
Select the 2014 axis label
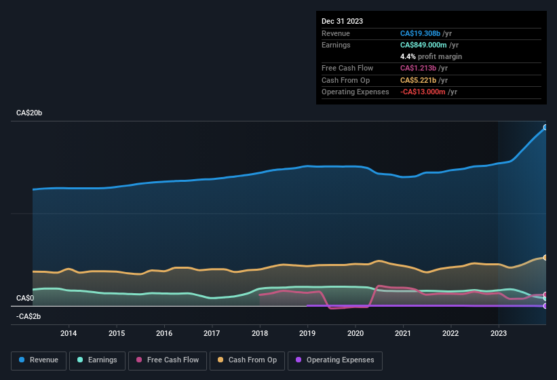click(x=69, y=333)
